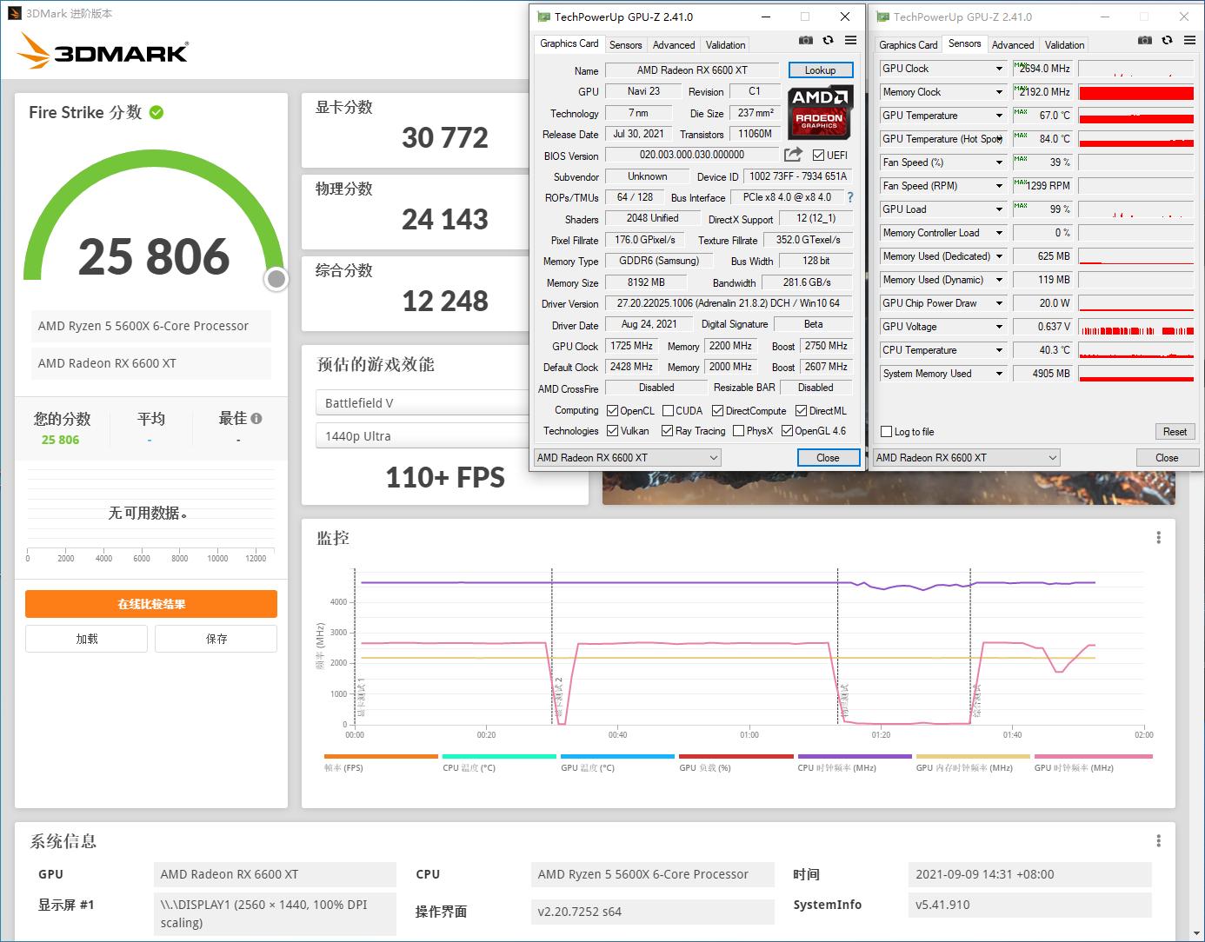The width and height of the screenshot is (1205, 942).
Task: Toggle the Ray Tracing checkbox
Action: 667,431
